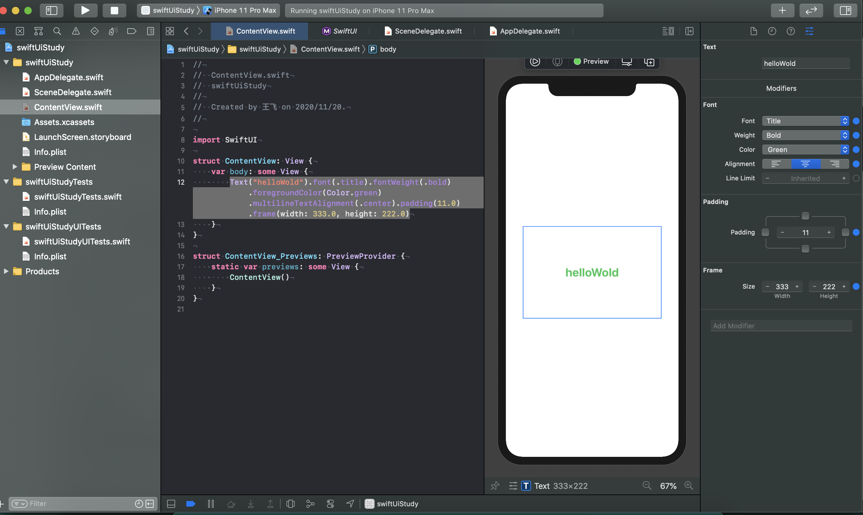Screen dimensions: 863x515
Task: Toggle the Inspectors panel visibility button
Action: [x=845, y=10]
